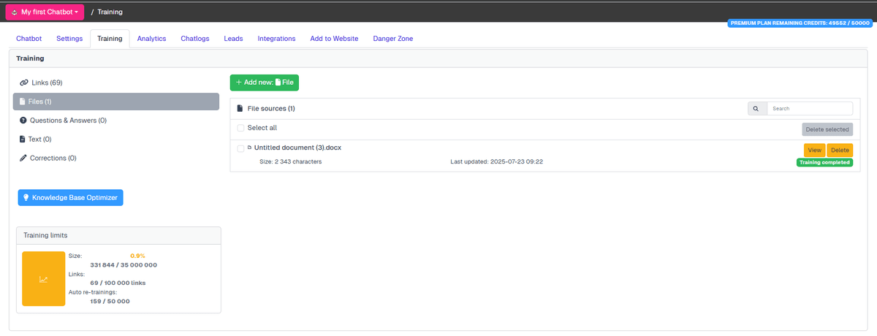The width and height of the screenshot is (877, 336).
Task: Click inside the file Search field
Action: coord(810,108)
